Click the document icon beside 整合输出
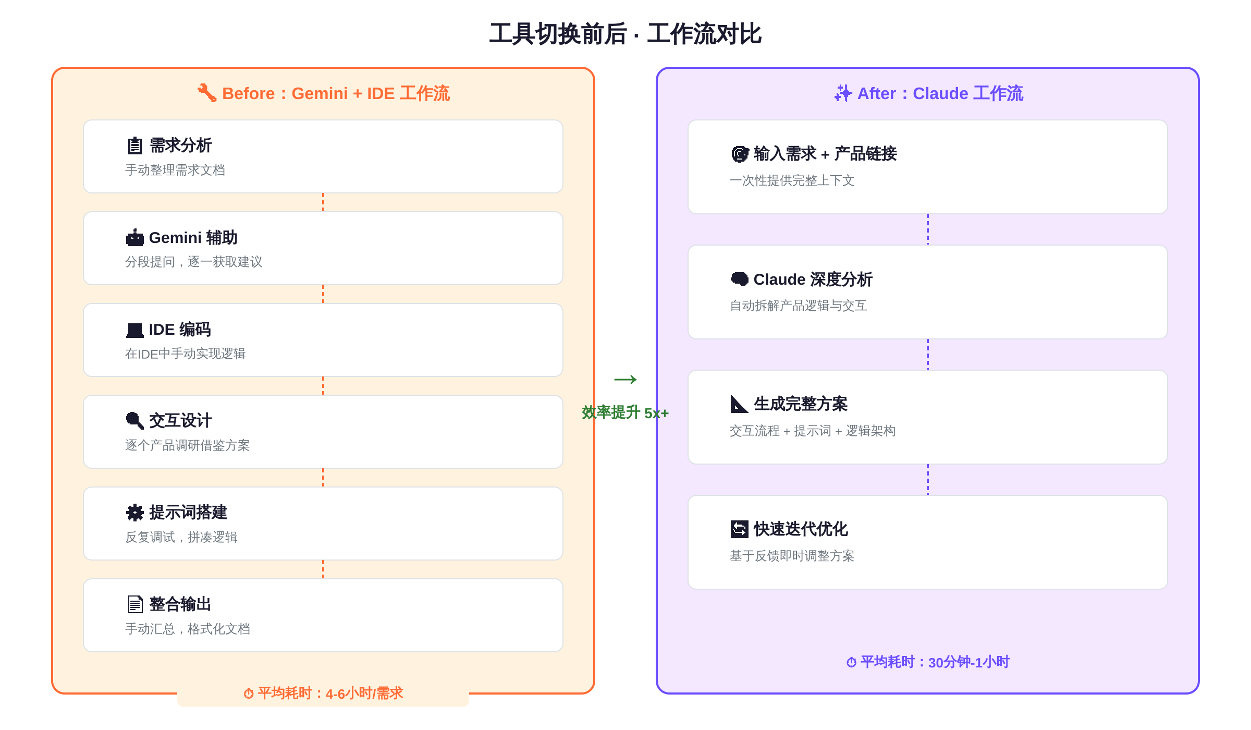This screenshot has width=1251, height=730. 134,604
